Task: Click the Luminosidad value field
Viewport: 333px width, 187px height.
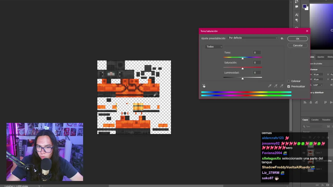Action: pyautogui.click(x=257, y=73)
